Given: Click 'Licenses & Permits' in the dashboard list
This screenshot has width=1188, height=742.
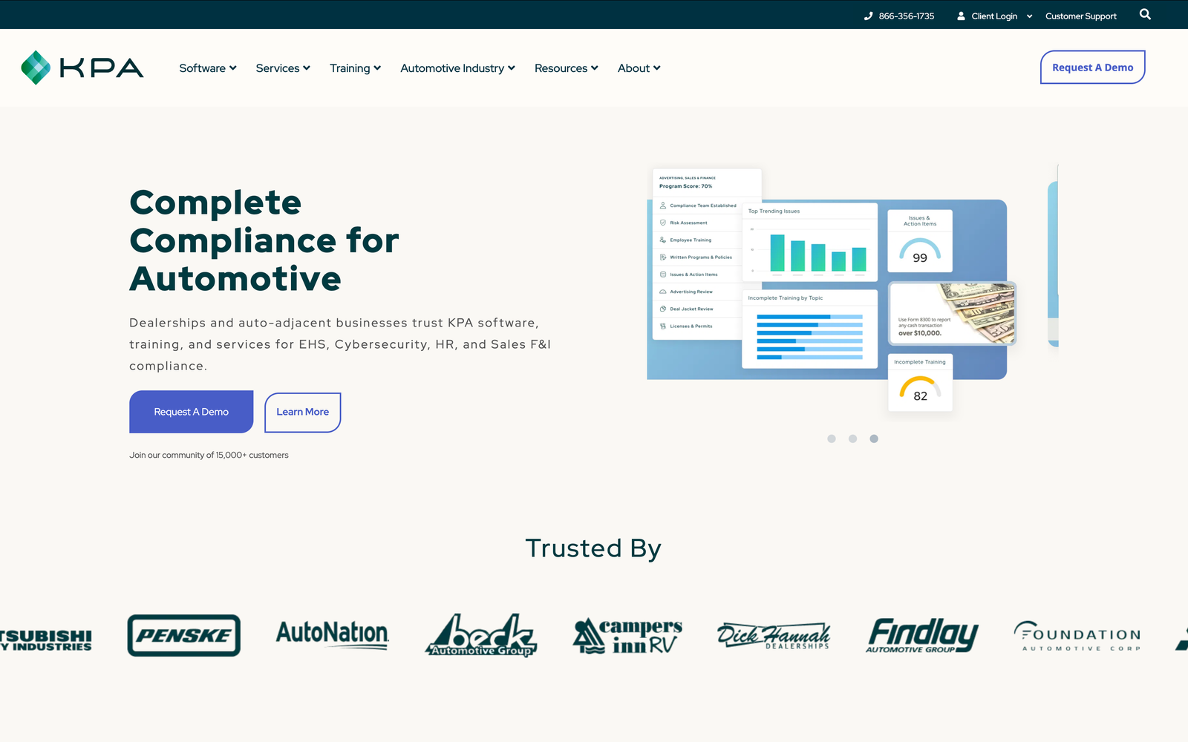Looking at the screenshot, I should (x=691, y=326).
